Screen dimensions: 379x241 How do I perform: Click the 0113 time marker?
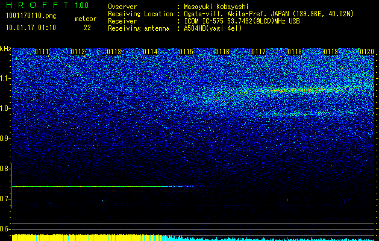[114, 52]
